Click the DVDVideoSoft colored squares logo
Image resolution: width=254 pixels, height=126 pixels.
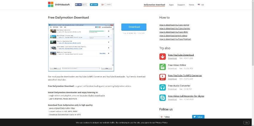pos(51,4)
